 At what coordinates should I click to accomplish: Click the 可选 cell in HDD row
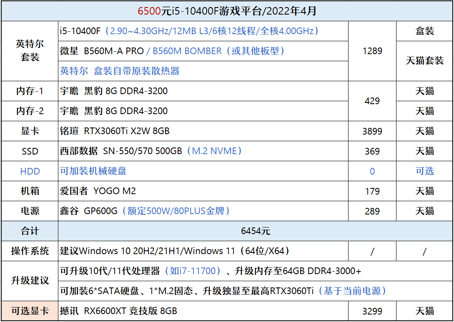(x=424, y=171)
